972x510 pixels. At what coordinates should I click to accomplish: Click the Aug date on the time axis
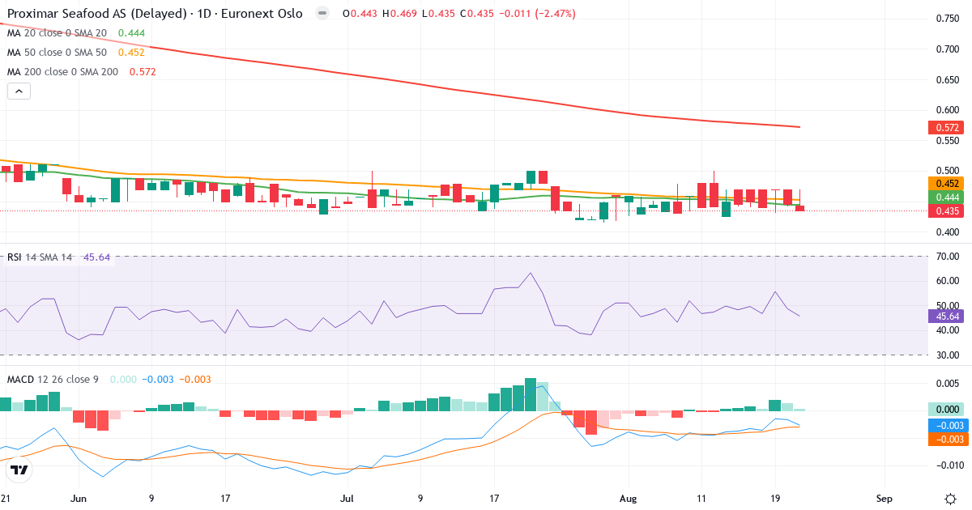[x=629, y=499]
